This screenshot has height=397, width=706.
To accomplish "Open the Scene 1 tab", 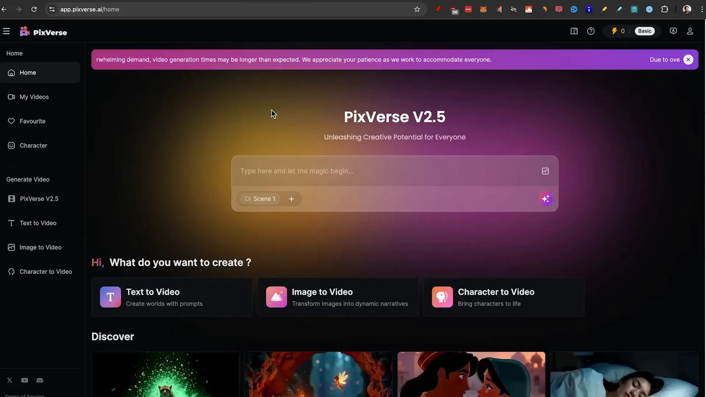I will pos(260,198).
